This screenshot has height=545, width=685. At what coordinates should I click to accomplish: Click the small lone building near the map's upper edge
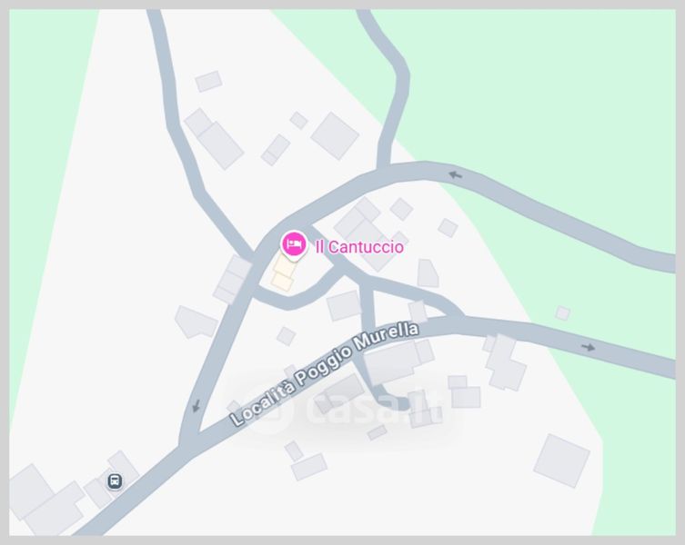click(x=208, y=81)
